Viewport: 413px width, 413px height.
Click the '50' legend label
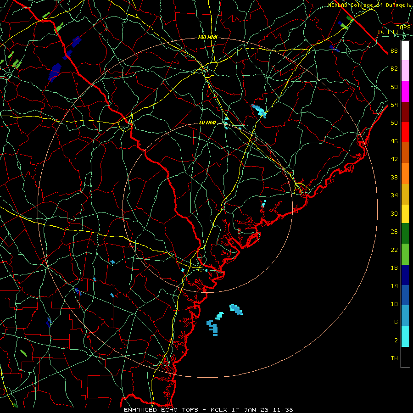[x=394, y=123]
